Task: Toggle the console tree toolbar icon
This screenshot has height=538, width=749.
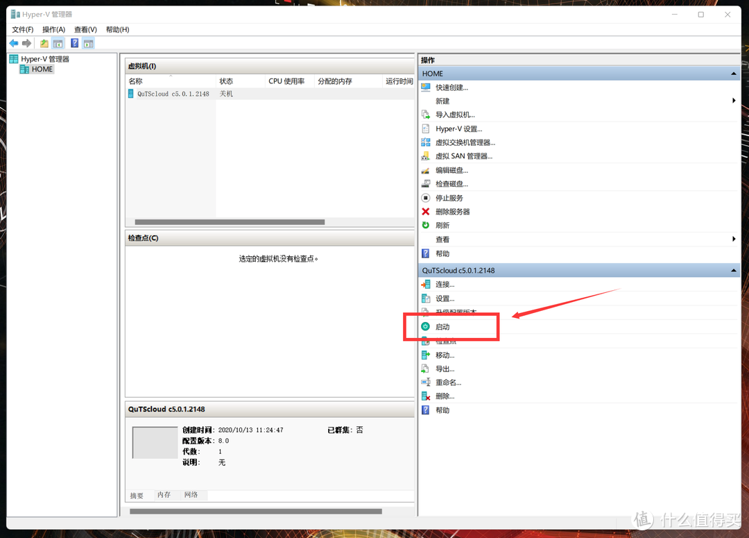Action: tap(58, 44)
